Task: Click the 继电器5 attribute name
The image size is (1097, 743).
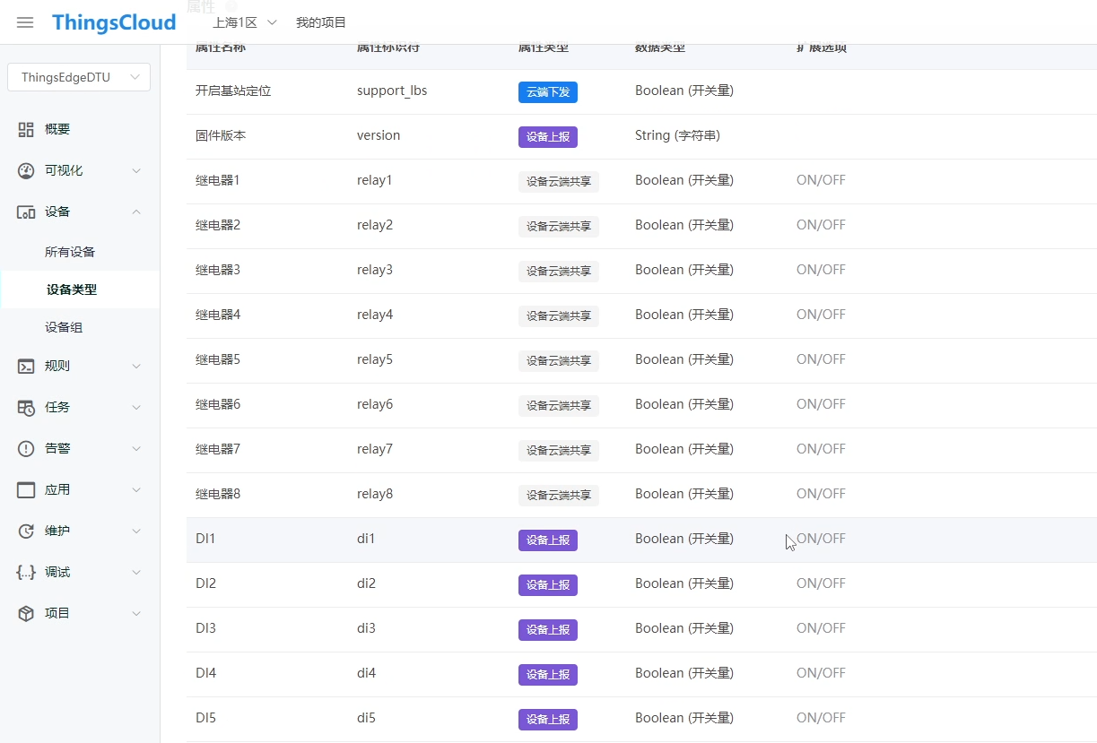Action: pyautogui.click(x=218, y=359)
